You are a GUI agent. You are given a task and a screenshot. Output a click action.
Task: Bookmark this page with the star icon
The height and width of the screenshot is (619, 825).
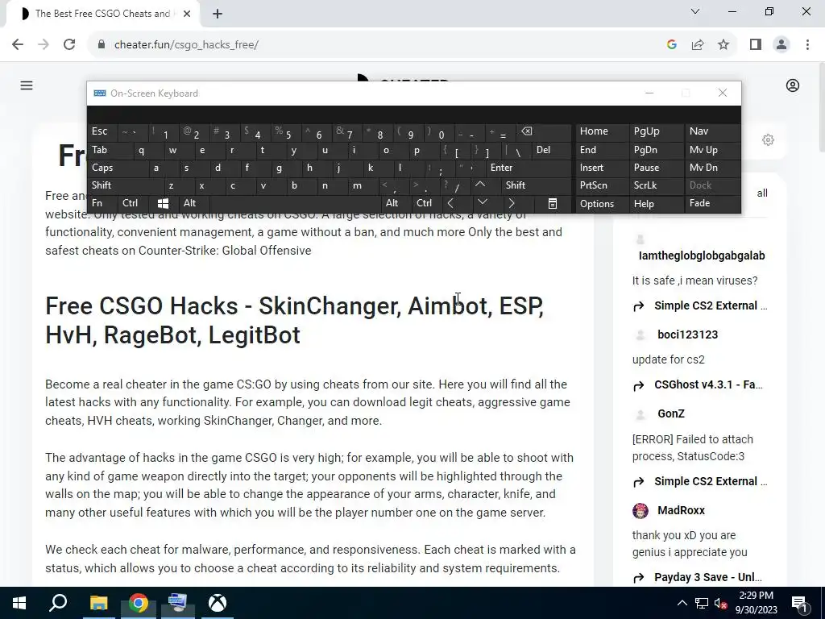pos(723,45)
